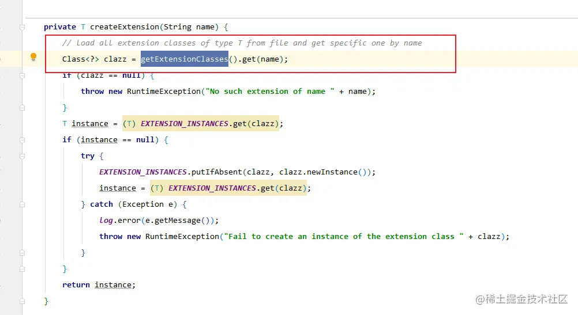Click the highlighted getExtensionClasses call
578x315 pixels.
(x=185, y=59)
